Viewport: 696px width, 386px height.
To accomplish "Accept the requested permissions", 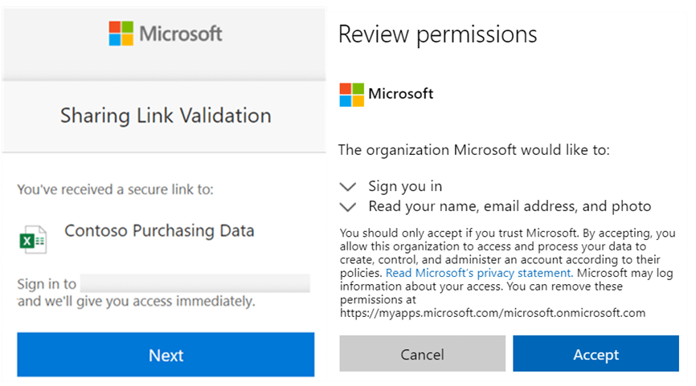I will click(596, 354).
